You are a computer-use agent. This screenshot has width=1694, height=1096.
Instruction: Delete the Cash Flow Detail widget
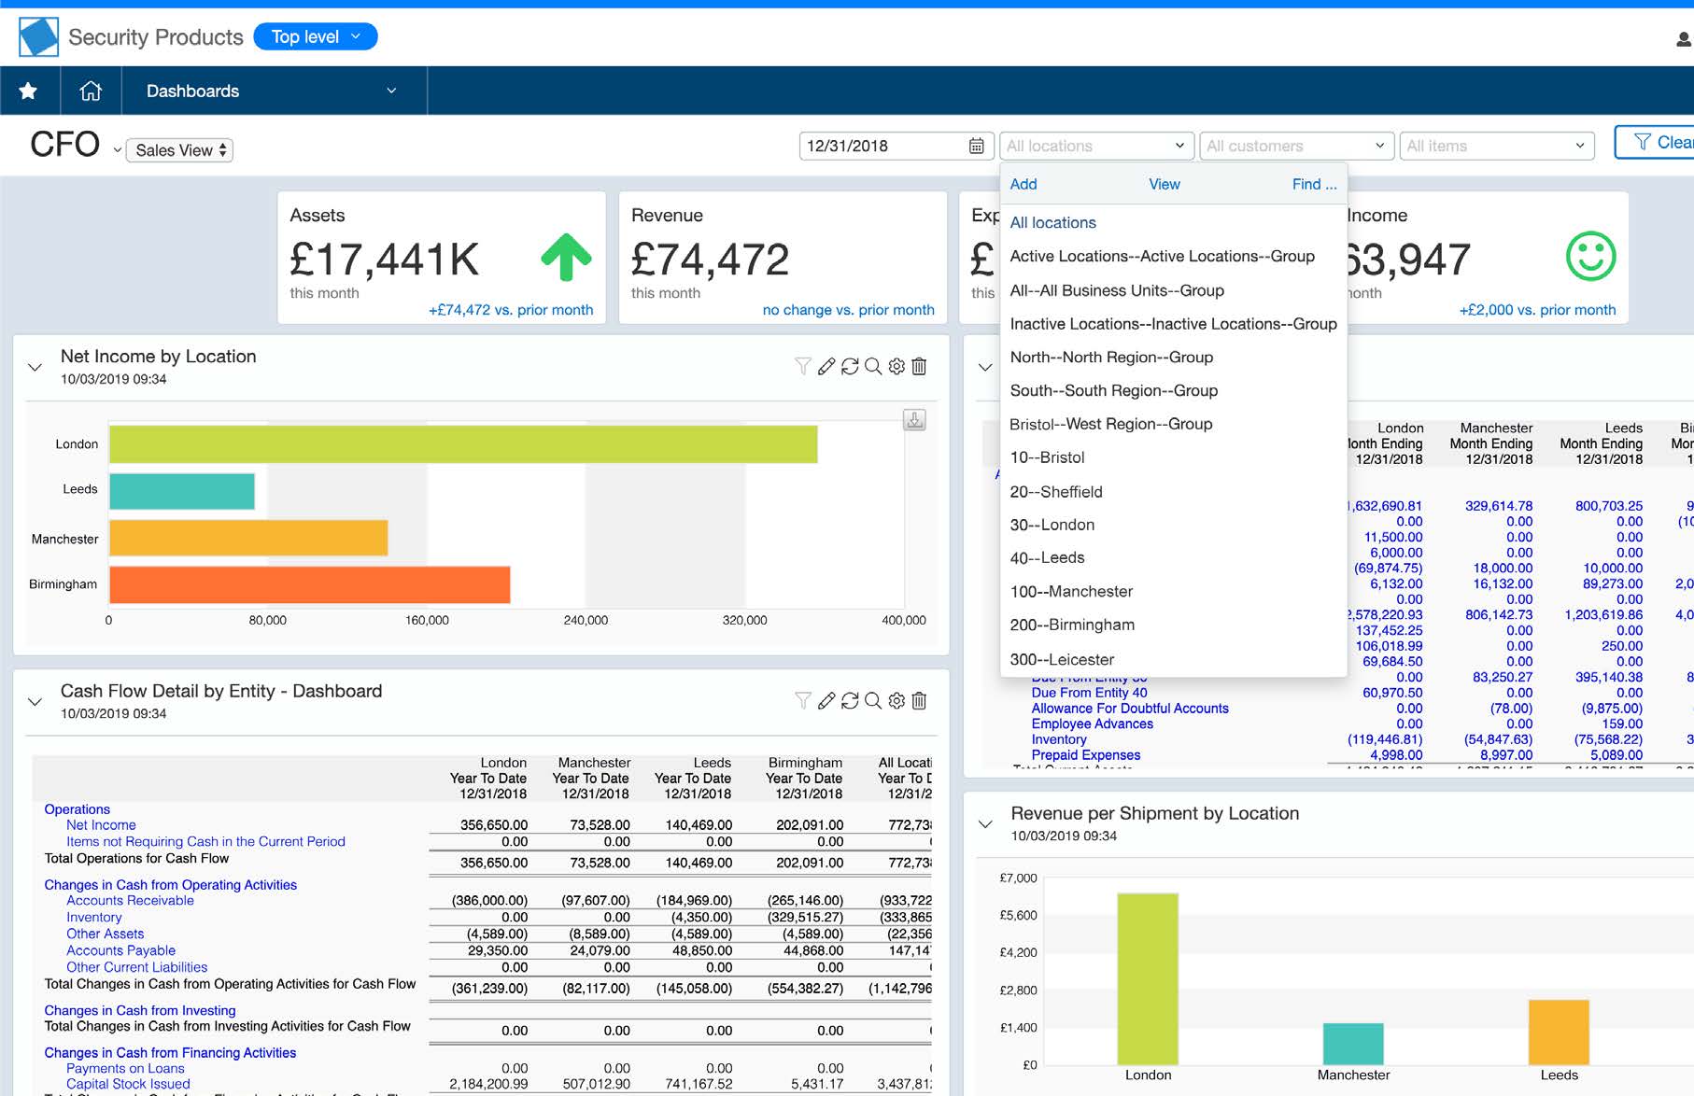tap(919, 701)
